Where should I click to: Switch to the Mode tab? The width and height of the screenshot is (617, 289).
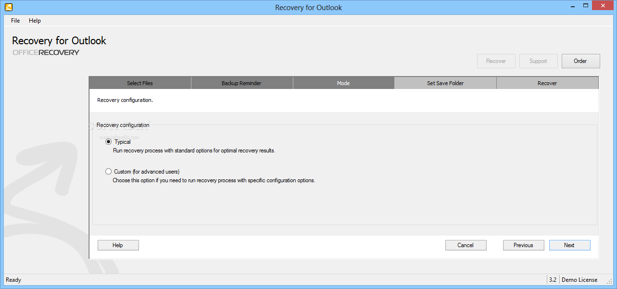tap(343, 83)
